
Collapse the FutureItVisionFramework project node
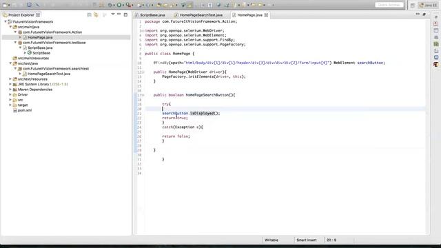pos(6,21)
